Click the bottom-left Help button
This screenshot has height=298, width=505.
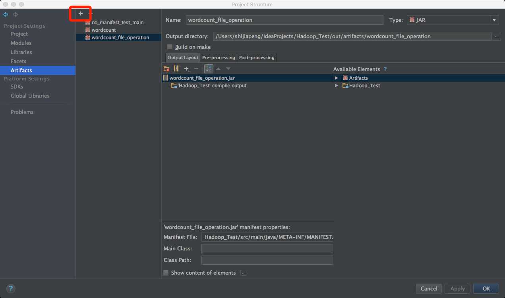click(x=11, y=288)
